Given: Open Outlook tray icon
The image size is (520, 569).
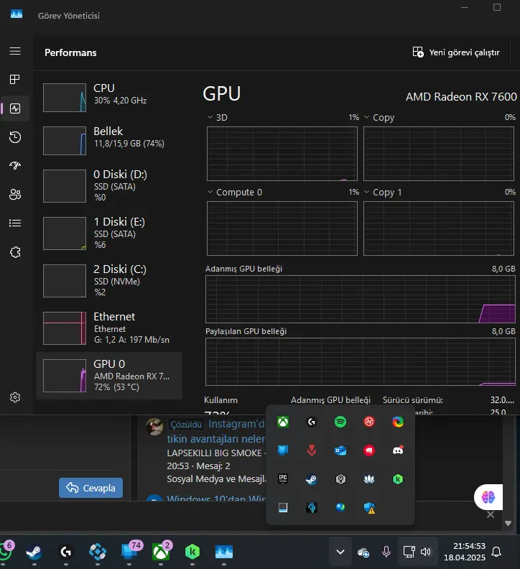Looking at the screenshot, I should tap(340, 450).
